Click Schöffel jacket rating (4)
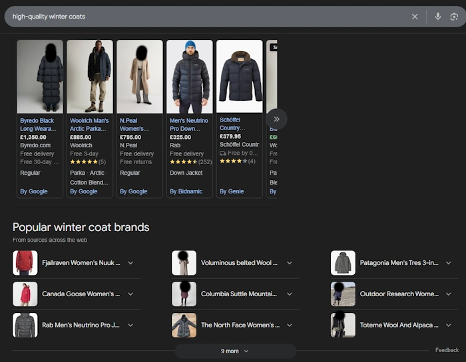Viewport: 466px width, 362px height. (237, 161)
